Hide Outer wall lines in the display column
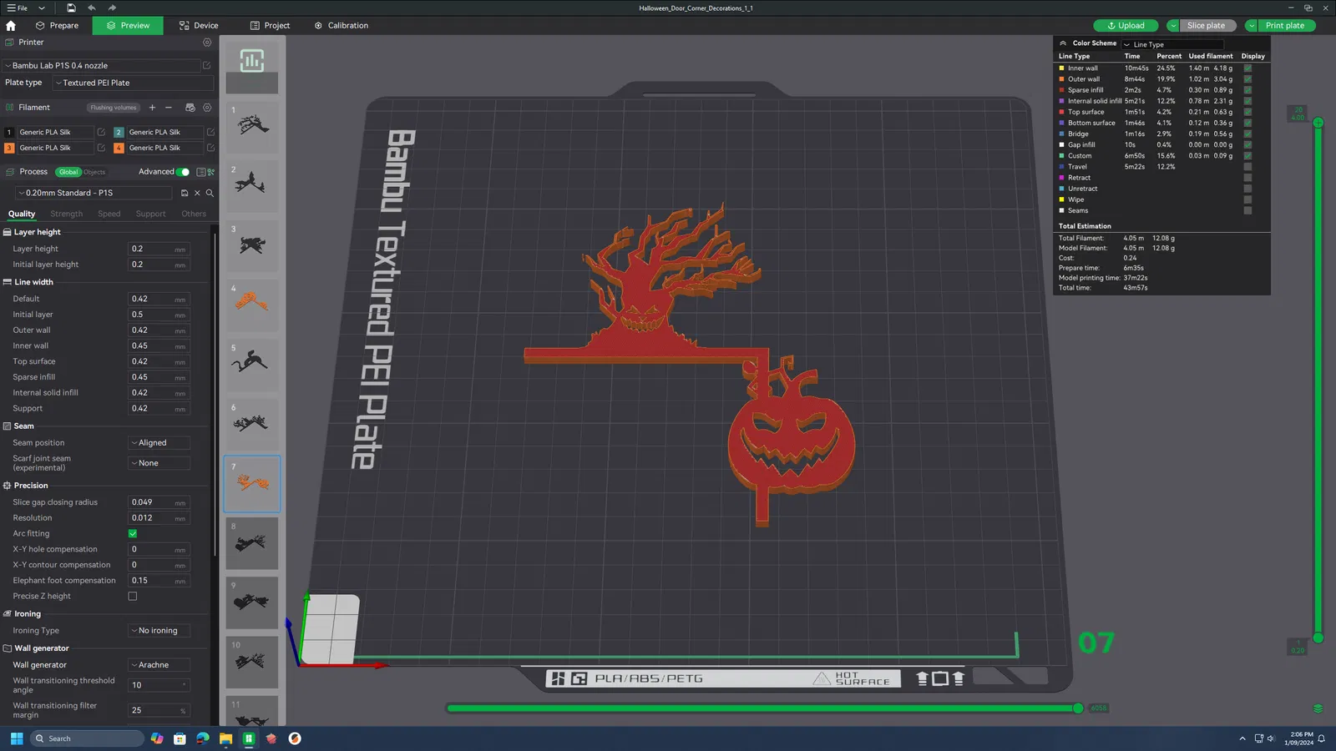The height and width of the screenshot is (751, 1336). 1247,79
